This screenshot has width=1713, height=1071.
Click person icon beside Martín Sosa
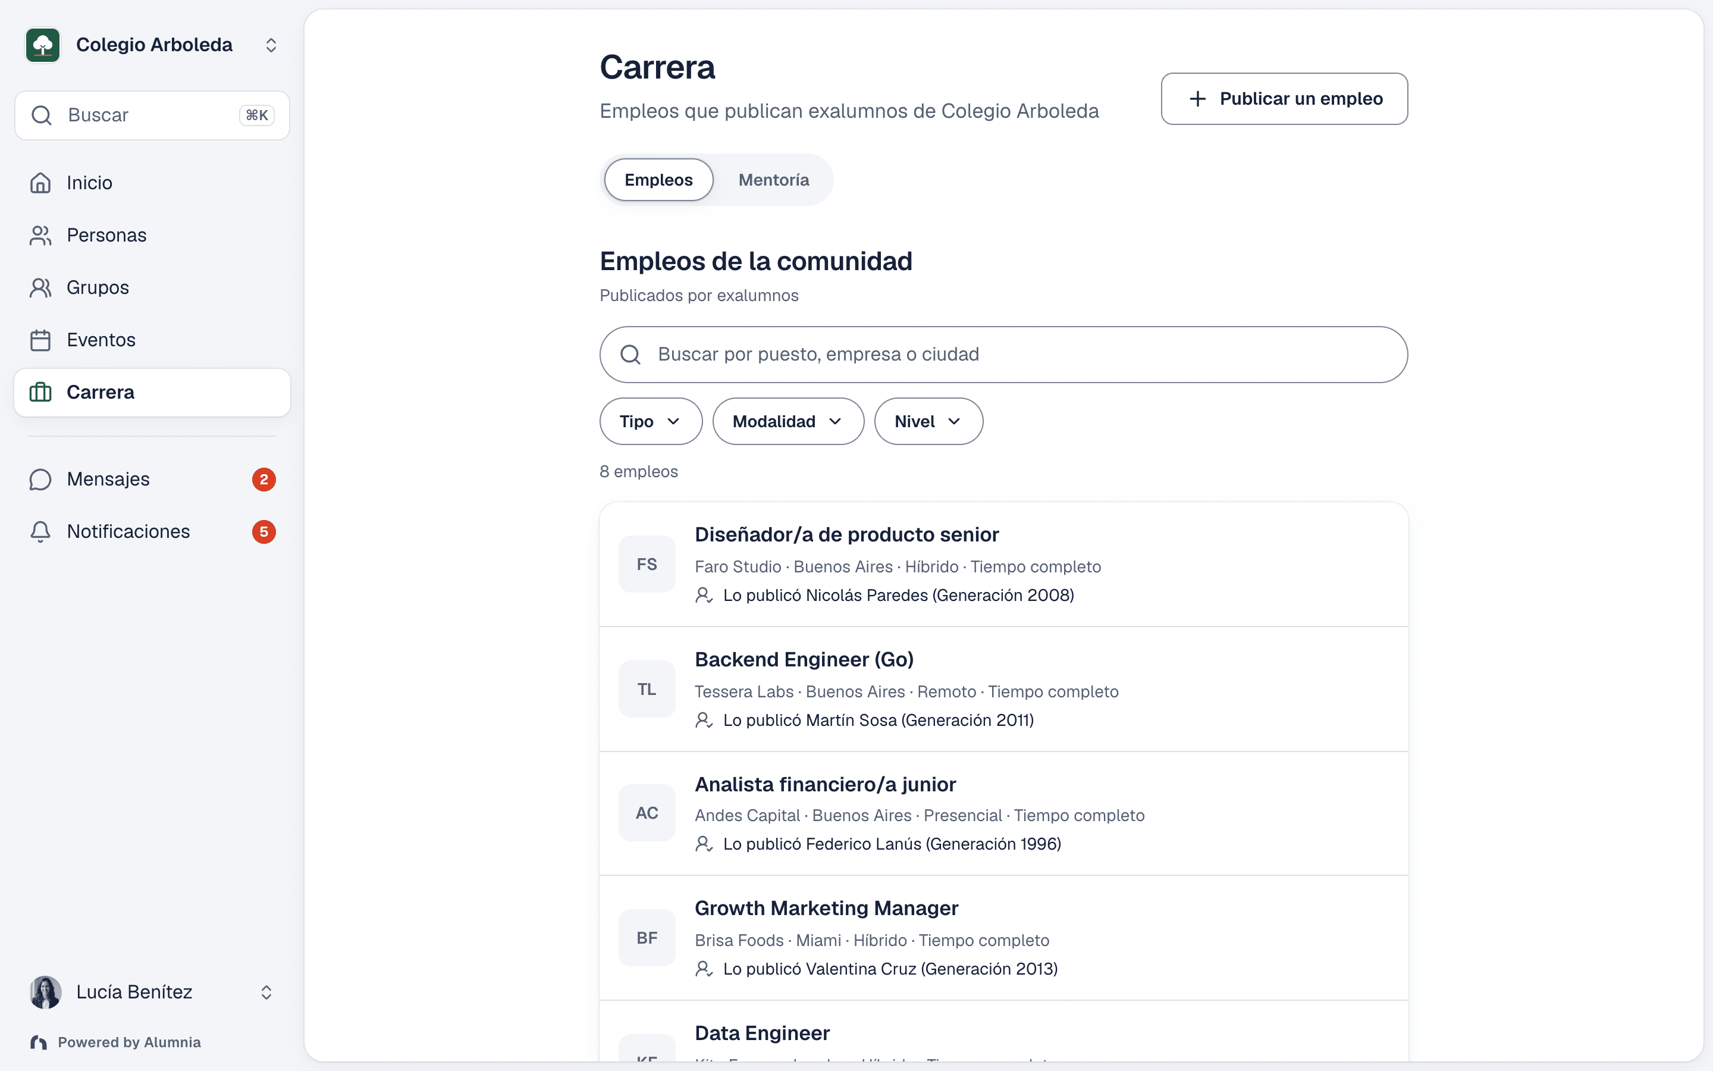click(x=704, y=721)
